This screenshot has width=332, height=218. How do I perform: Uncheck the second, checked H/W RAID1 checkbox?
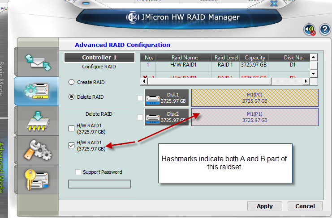(x=71, y=145)
